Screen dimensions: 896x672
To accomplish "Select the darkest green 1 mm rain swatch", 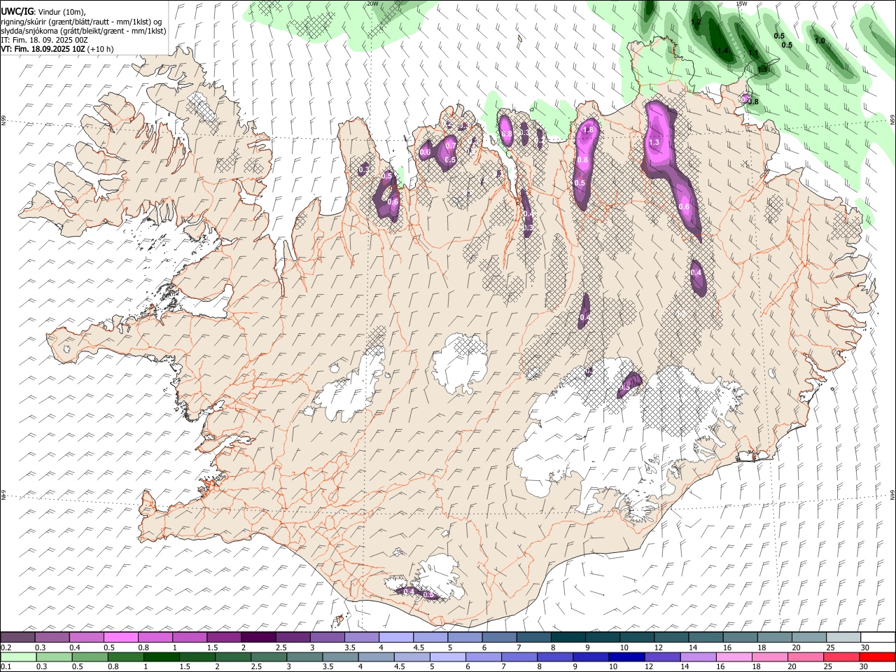I will (x=162, y=657).
